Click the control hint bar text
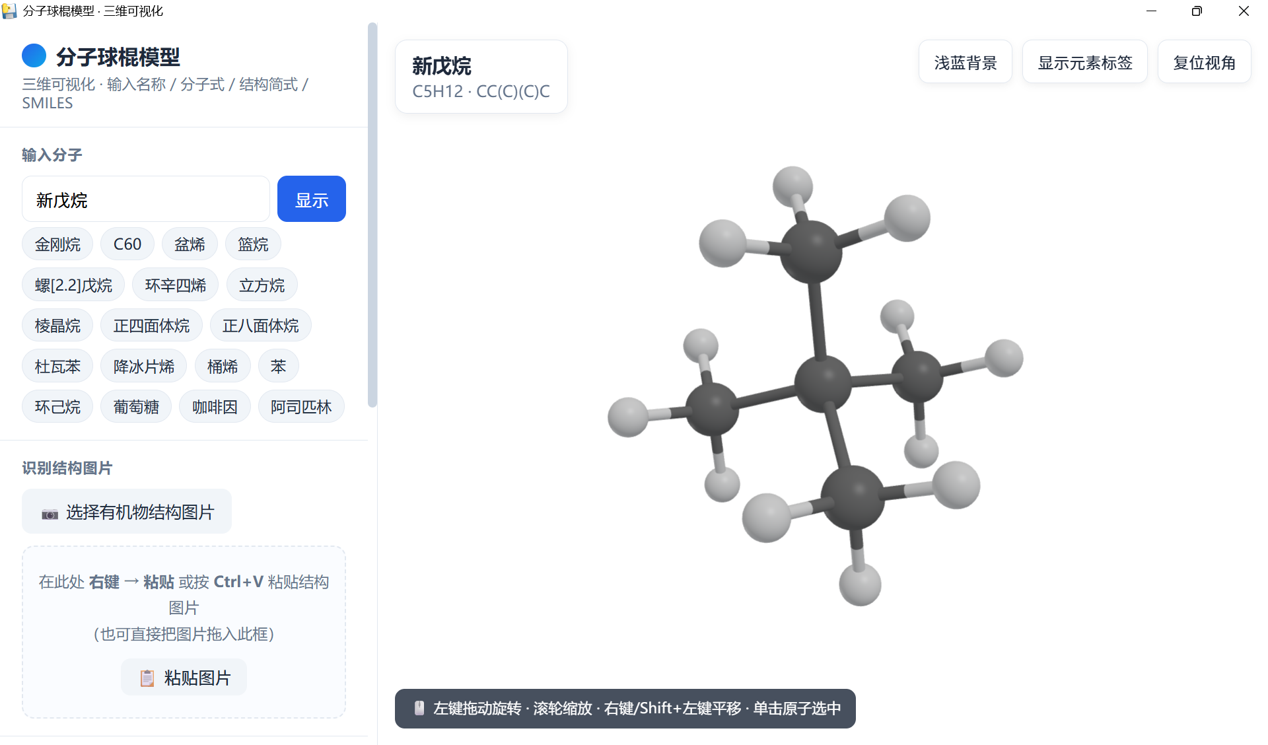The height and width of the screenshot is (745, 1268). pyautogui.click(x=637, y=709)
